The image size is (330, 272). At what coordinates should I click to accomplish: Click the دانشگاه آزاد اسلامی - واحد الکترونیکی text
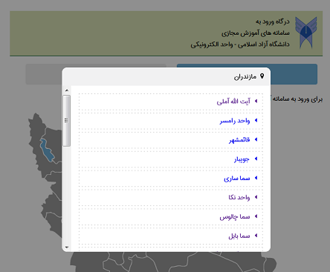pyautogui.click(x=240, y=44)
